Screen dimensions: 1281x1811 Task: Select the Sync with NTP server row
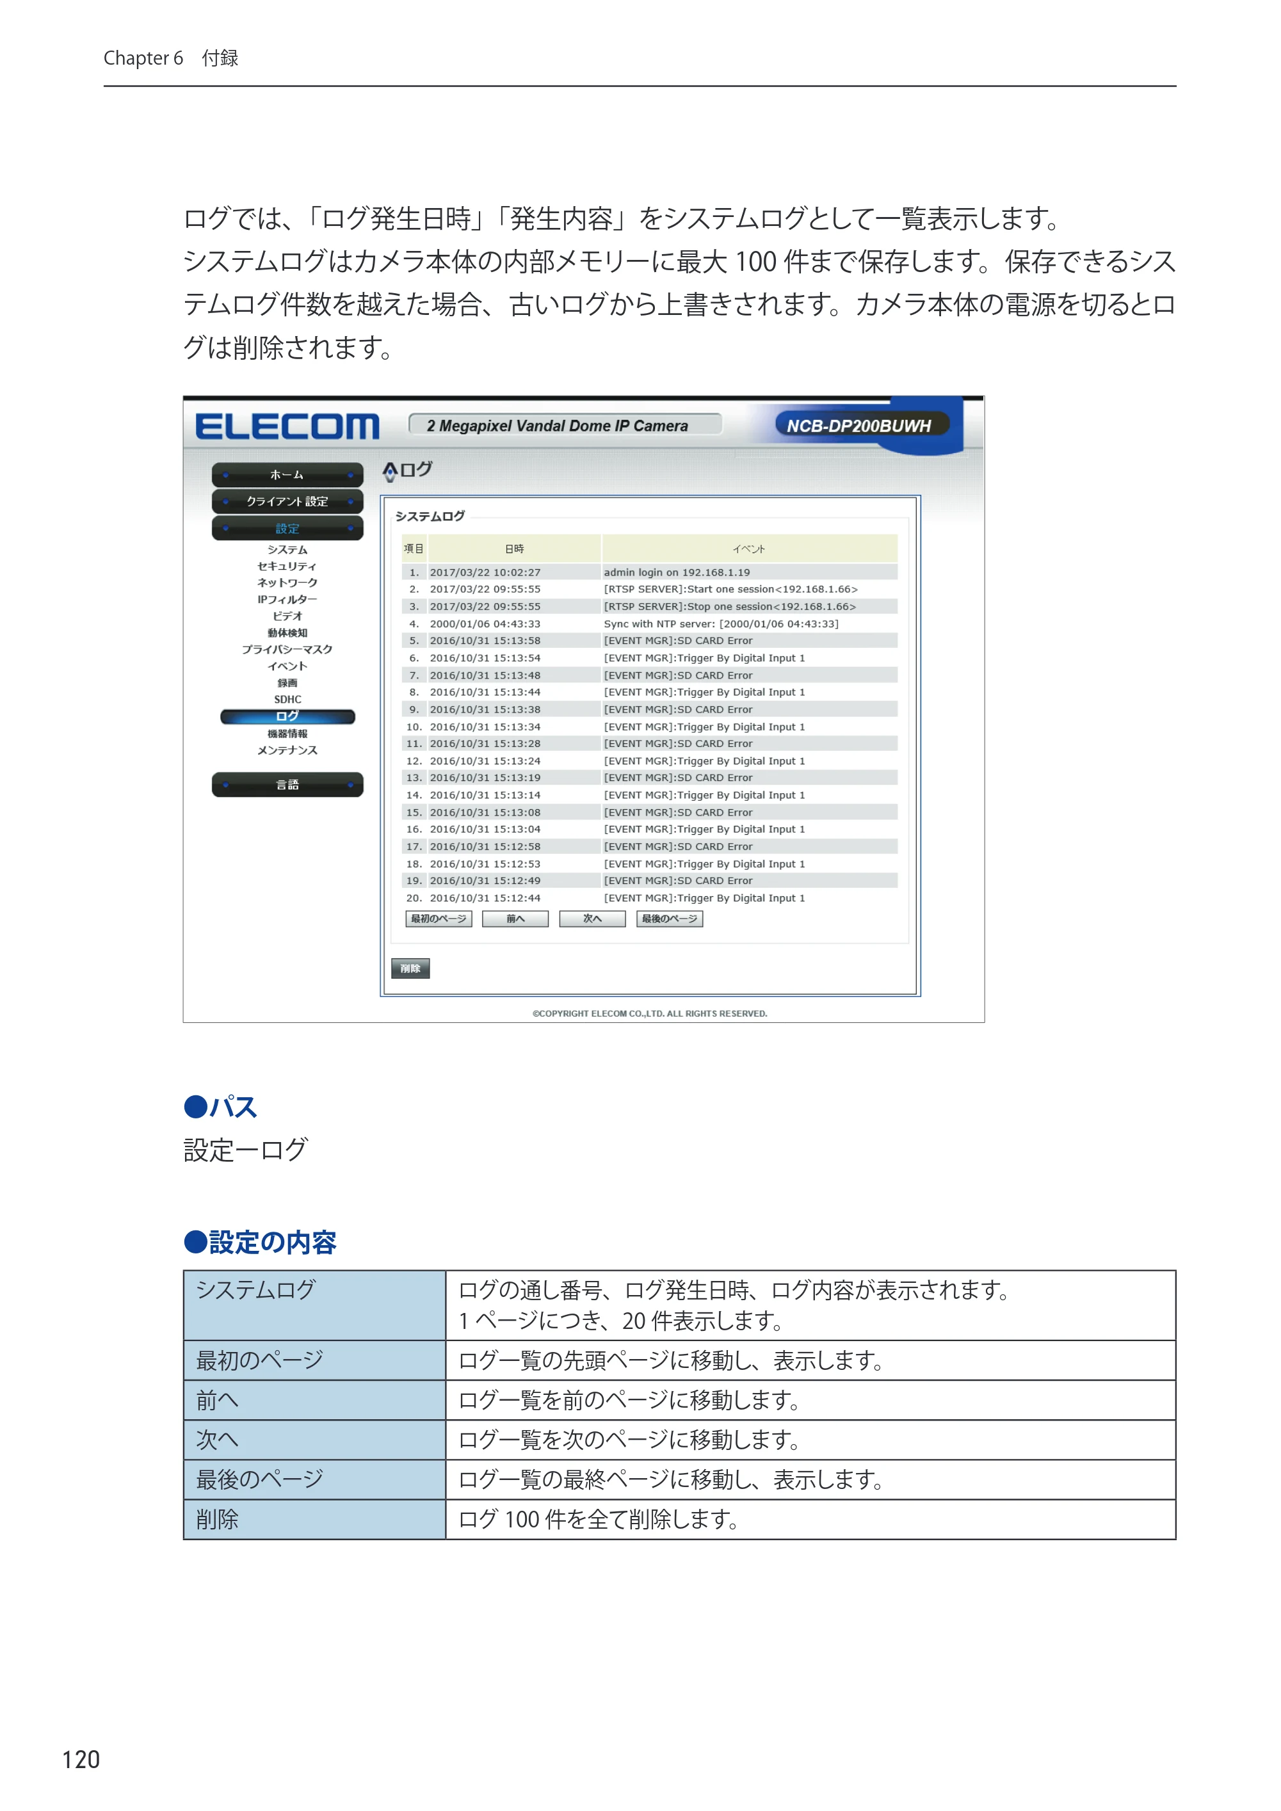point(649,624)
